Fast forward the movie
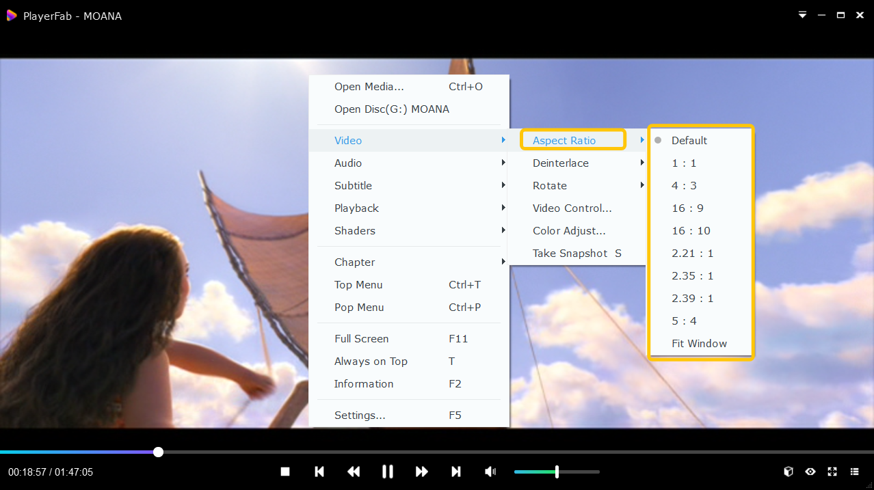This screenshot has height=490, width=874. [422, 472]
